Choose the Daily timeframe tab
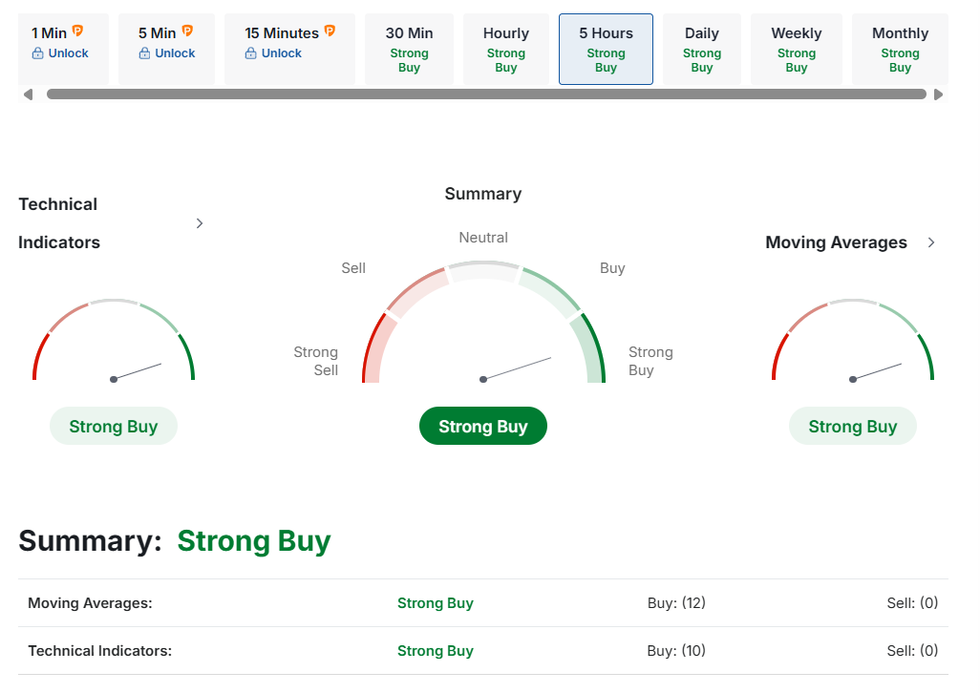 (701, 49)
